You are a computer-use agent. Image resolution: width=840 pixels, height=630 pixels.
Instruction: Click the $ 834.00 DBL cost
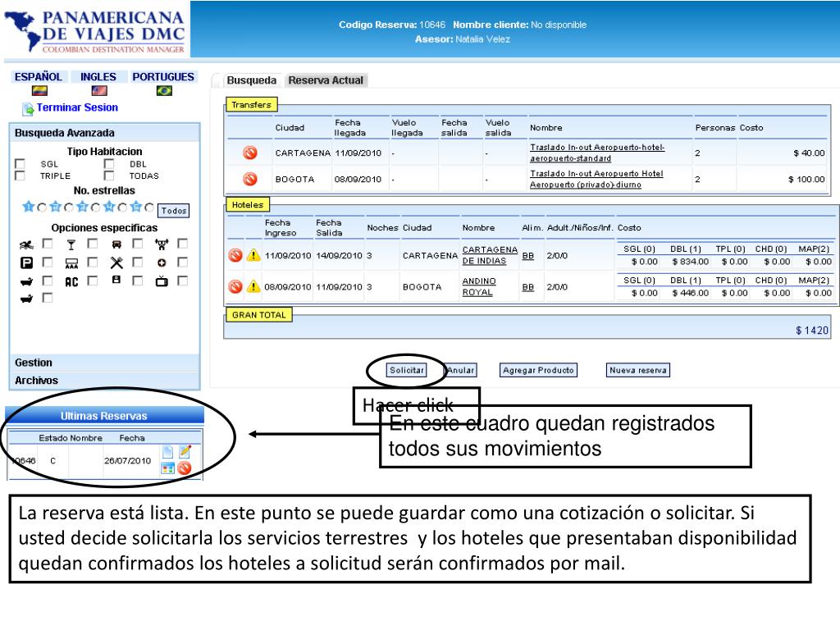(690, 262)
